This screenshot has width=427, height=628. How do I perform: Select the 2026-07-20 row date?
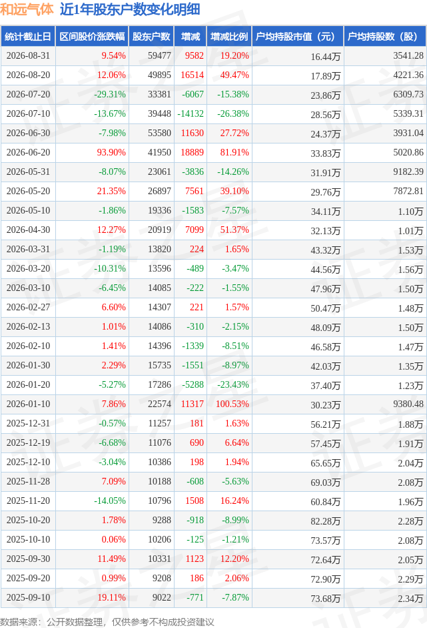pyautogui.click(x=28, y=95)
